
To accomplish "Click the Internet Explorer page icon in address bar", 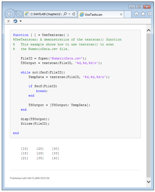I will (27, 14).
